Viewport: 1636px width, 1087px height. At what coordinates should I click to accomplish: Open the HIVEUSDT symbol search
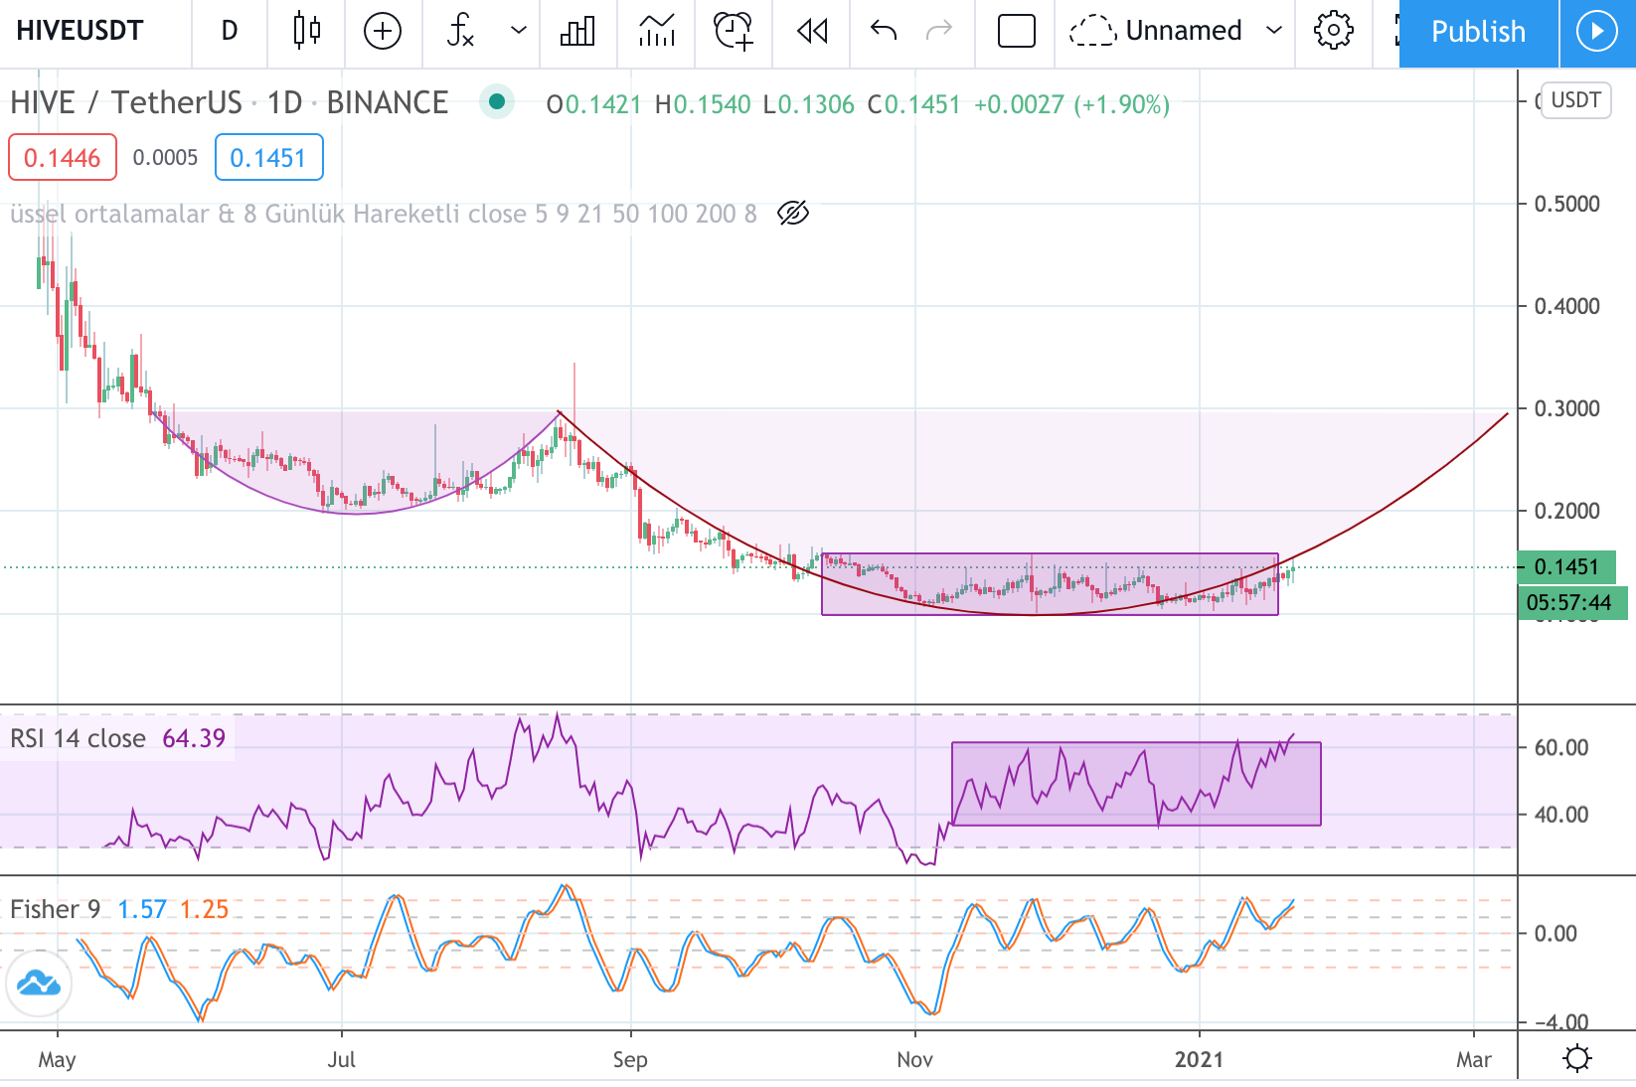pos(81,31)
